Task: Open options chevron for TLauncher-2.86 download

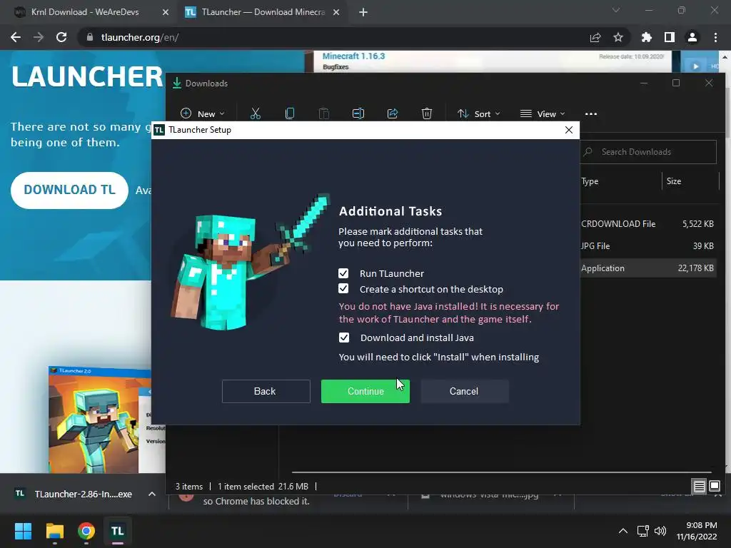Action: pyautogui.click(x=152, y=494)
